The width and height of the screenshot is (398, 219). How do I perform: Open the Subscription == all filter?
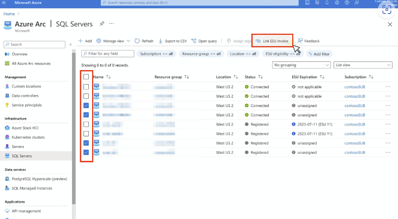pyautogui.click(x=156, y=54)
